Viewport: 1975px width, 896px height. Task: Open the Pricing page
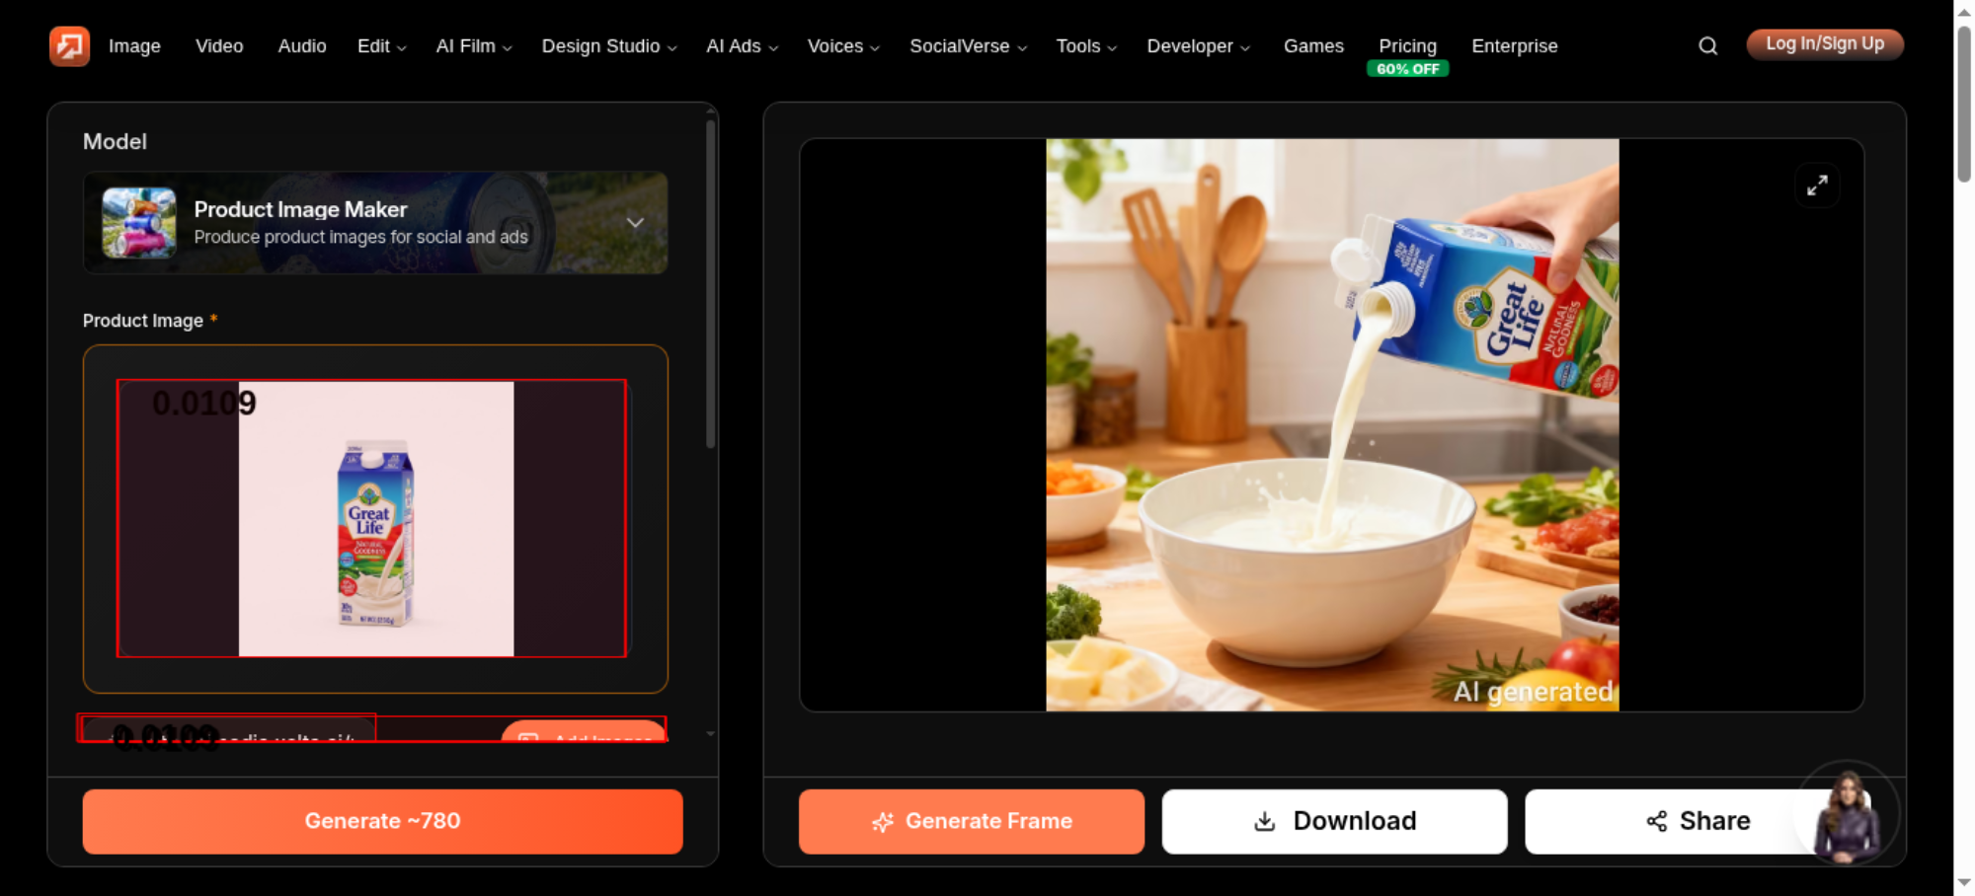(1407, 46)
